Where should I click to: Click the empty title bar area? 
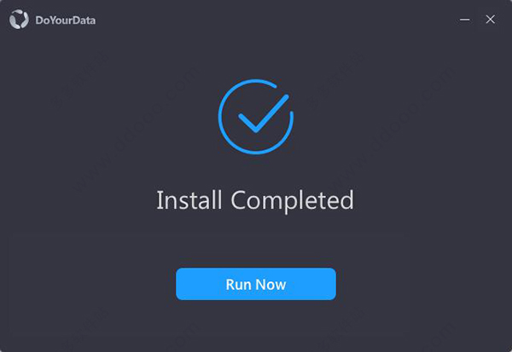tap(274, 20)
